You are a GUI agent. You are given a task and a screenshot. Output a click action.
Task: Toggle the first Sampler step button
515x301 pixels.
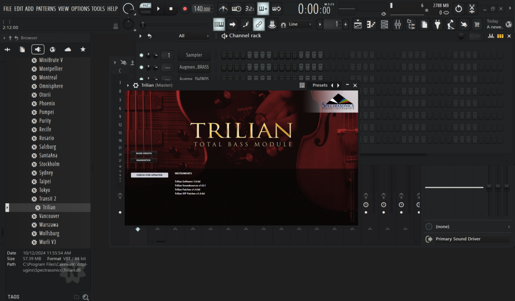pyautogui.click(x=223, y=55)
